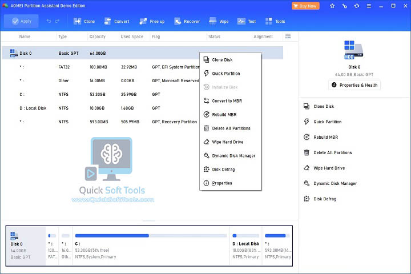Redo the pending operation
This screenshot has height=274, width=411.
pyautogui.click(x=57, y=21)
